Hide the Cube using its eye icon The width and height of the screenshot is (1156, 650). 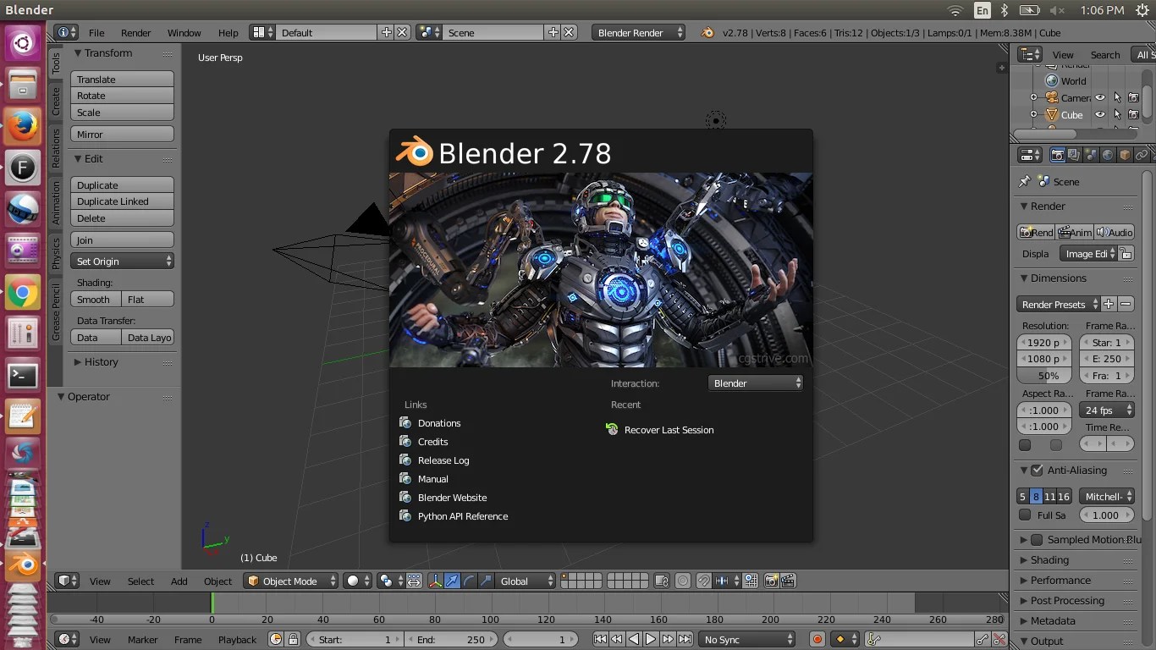1100,114
